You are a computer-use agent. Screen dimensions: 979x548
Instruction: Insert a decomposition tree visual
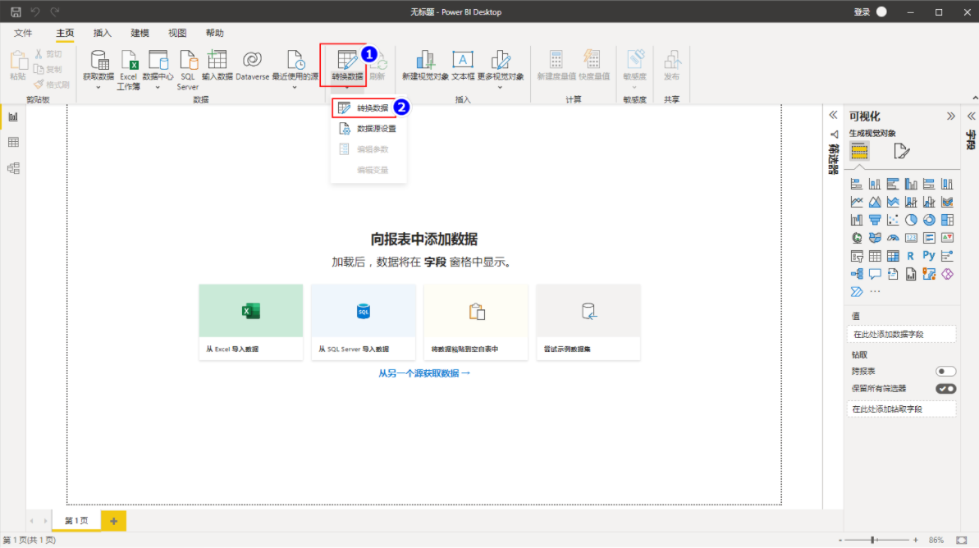[x=857, y=274]
